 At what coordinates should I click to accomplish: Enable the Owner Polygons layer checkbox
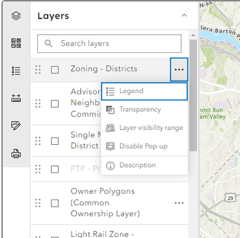coord(55,203)
